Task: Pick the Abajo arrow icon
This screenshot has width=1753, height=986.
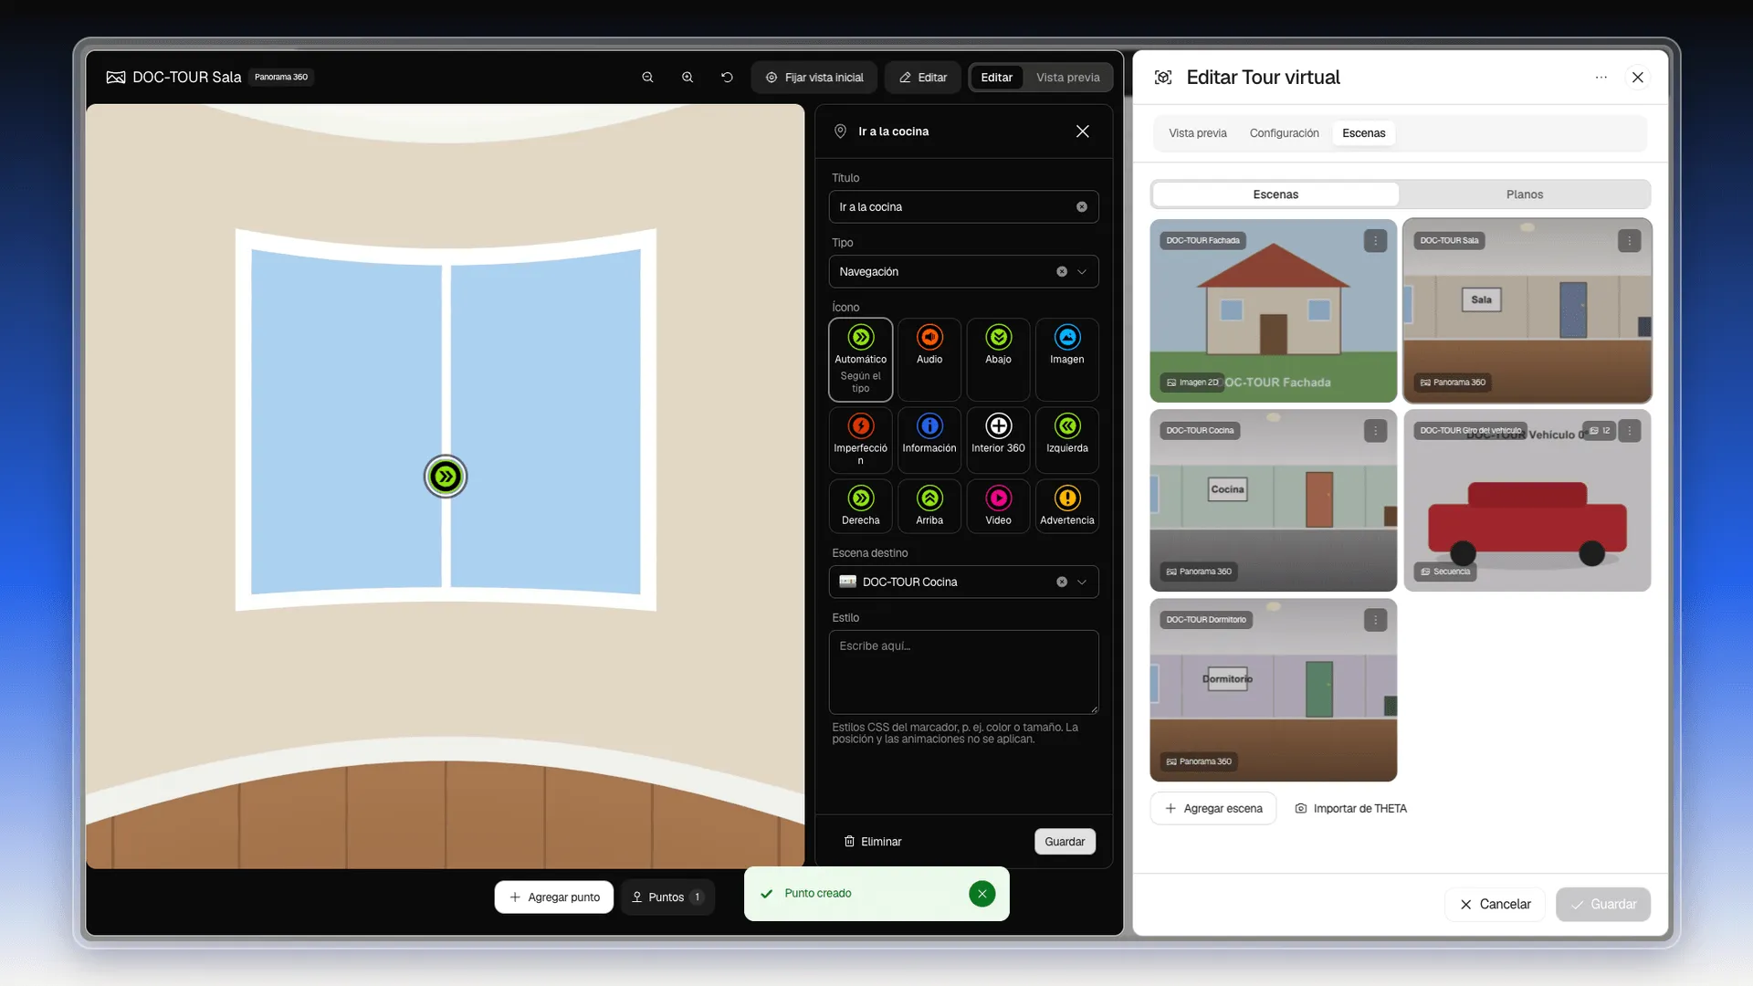Action: [x=998, y=360]
